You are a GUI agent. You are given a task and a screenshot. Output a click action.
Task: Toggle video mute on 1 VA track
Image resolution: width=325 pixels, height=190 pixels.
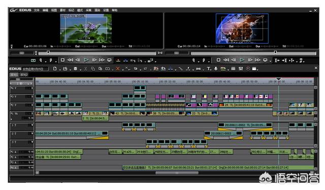[32, 113]
